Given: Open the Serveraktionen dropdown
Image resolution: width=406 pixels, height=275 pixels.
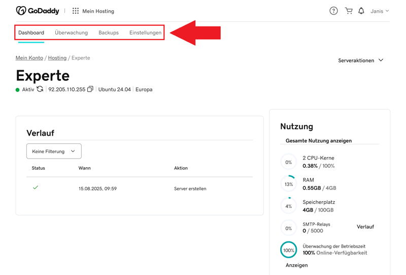Looking at the screenshot, I should 361,60.
